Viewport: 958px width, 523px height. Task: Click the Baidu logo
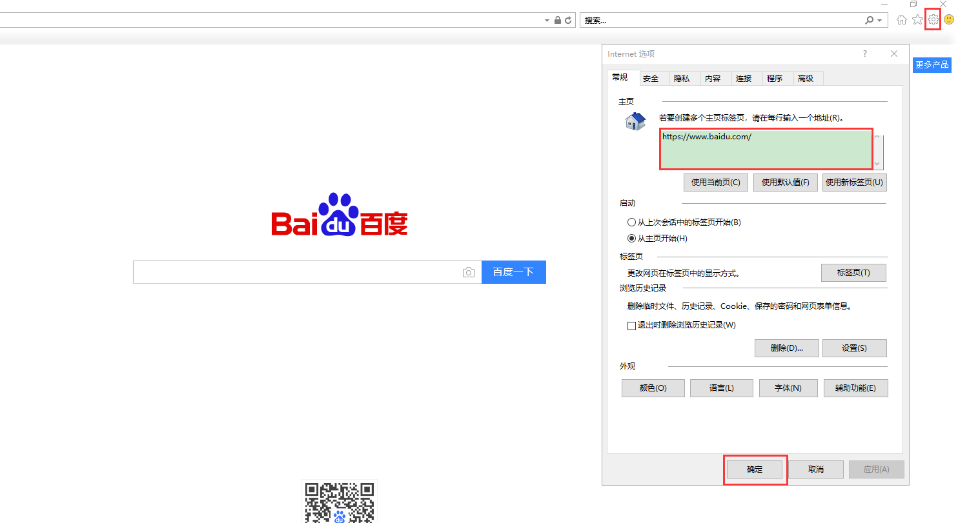(340, 214)
